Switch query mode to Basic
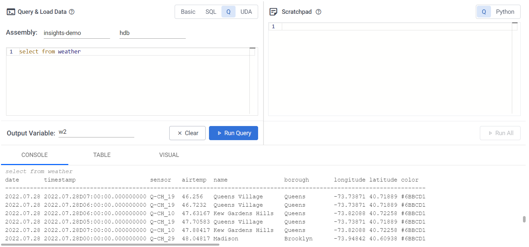The height and width of the screenshot is (247, 529). pyautogui.click(x=188, y=12)
